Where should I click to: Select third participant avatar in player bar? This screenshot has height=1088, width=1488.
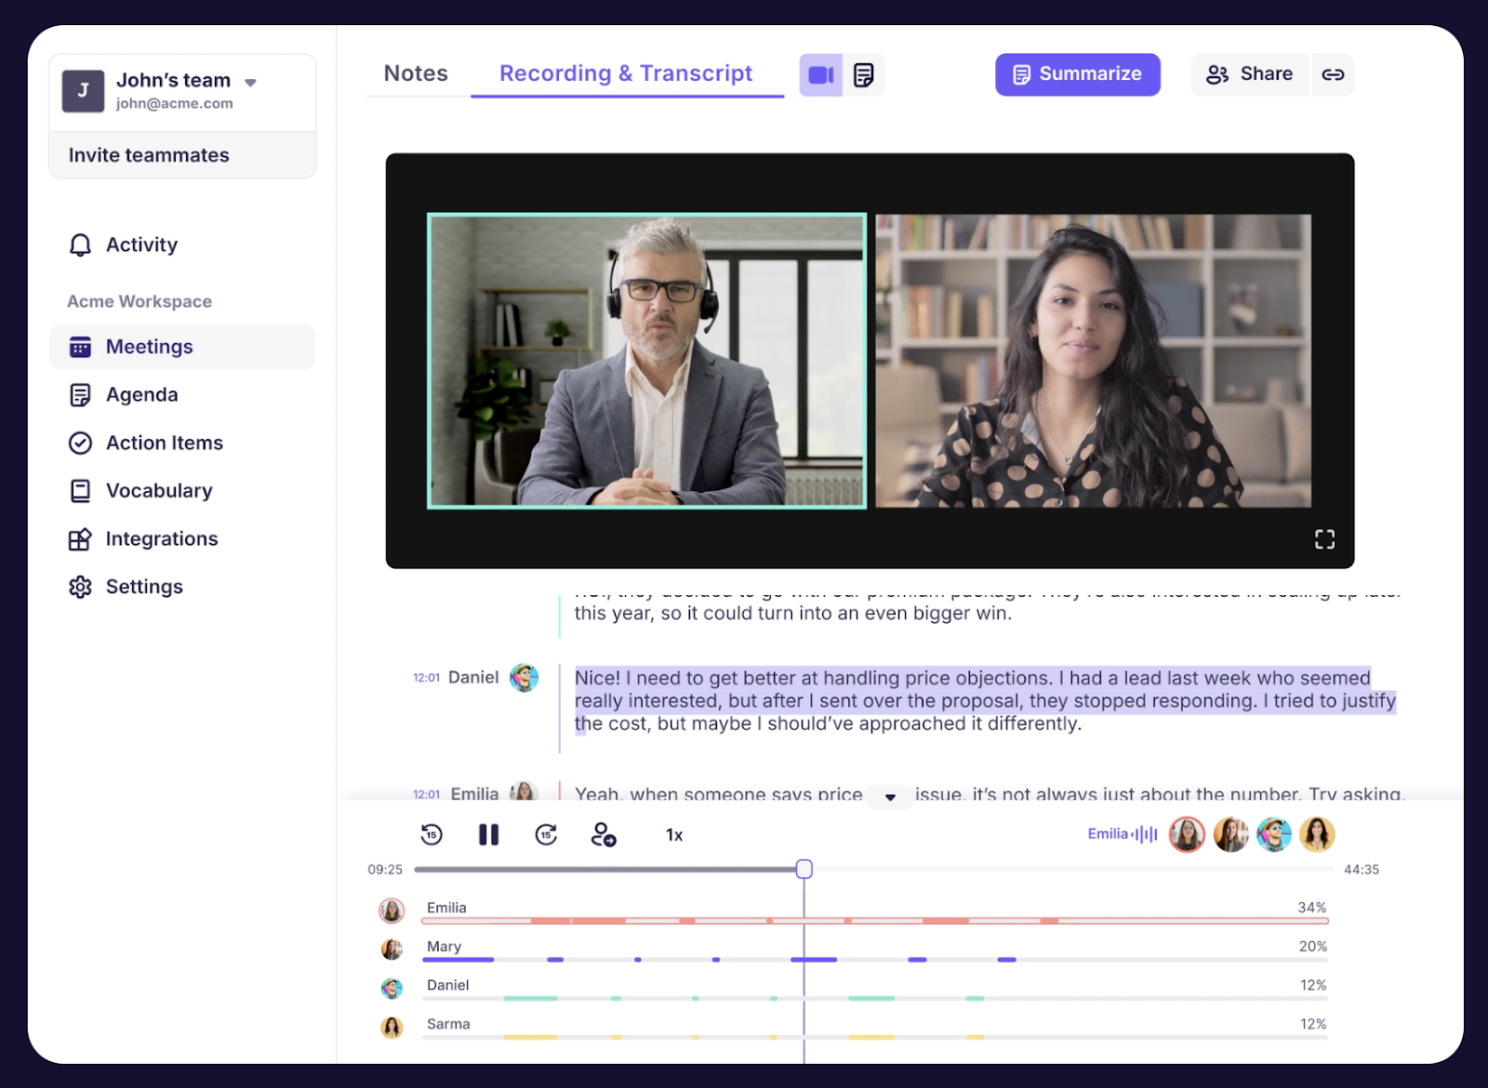(x=1274, y=834)
